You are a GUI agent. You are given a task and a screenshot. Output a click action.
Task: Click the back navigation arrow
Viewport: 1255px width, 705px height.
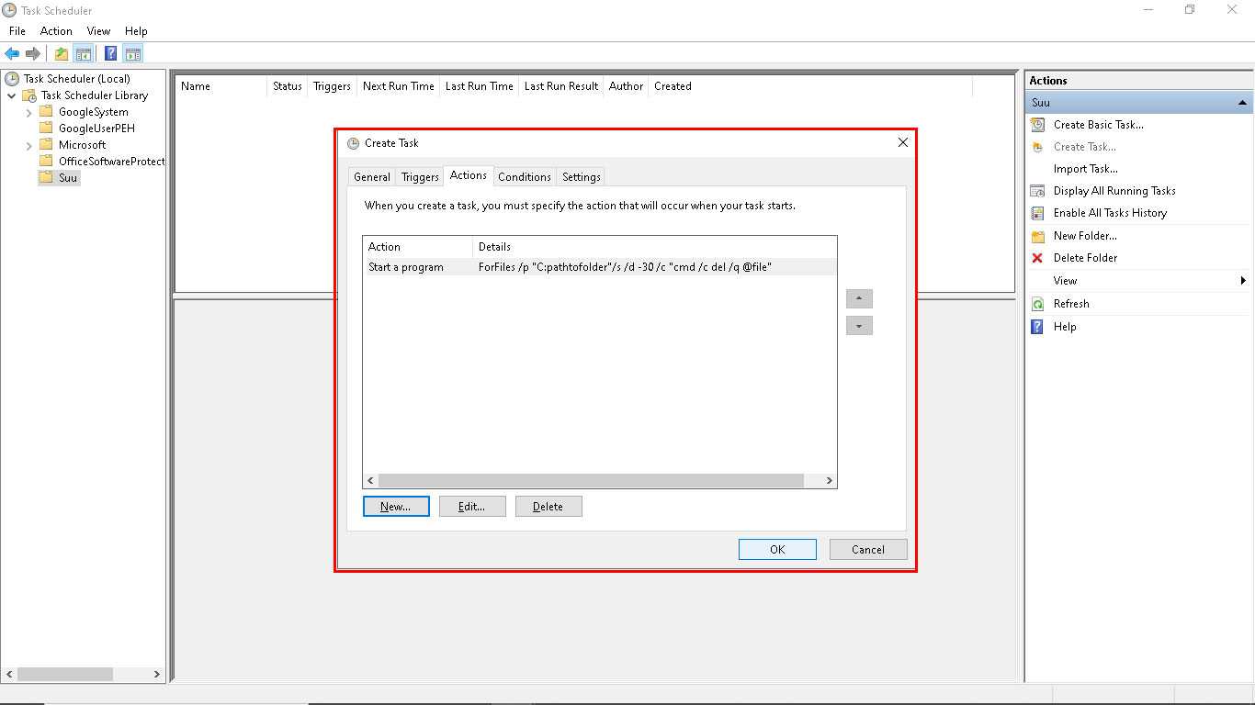point(11,52)
